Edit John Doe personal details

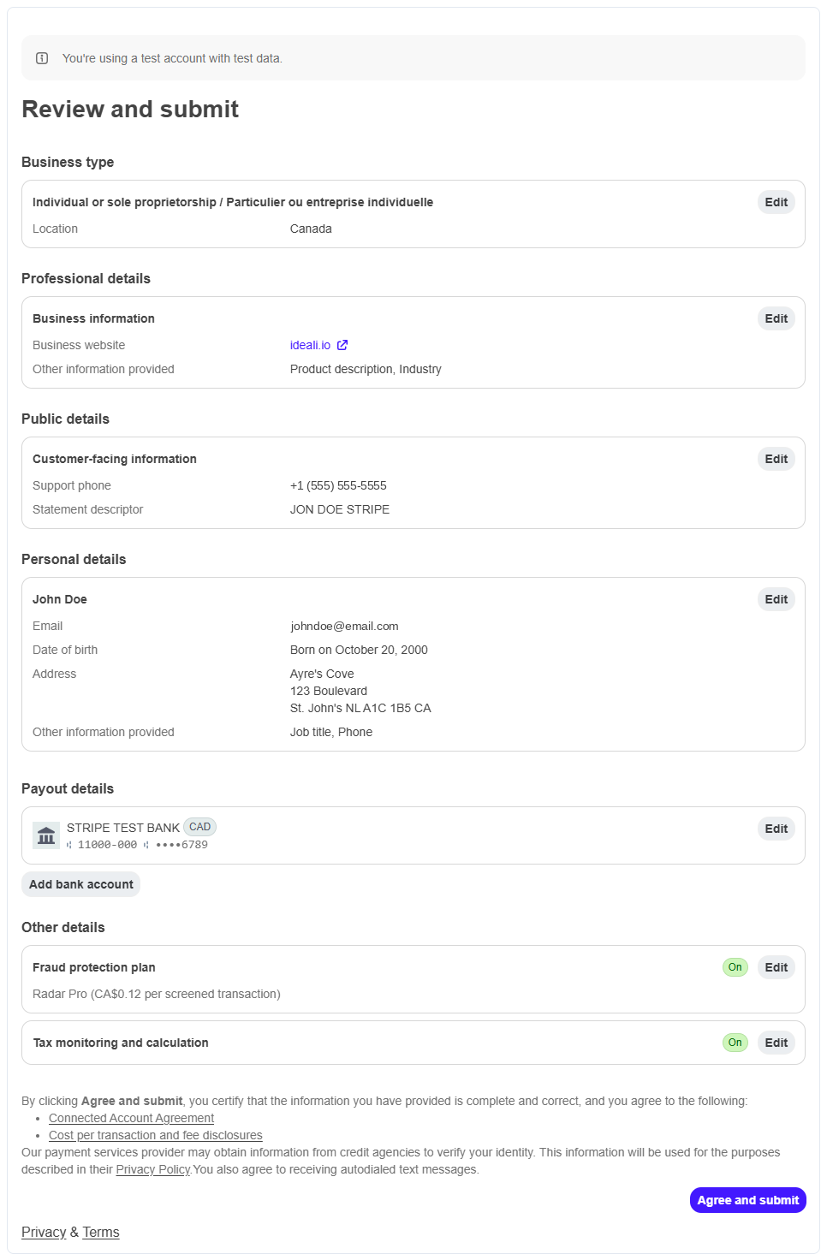(x=776, y=599)
